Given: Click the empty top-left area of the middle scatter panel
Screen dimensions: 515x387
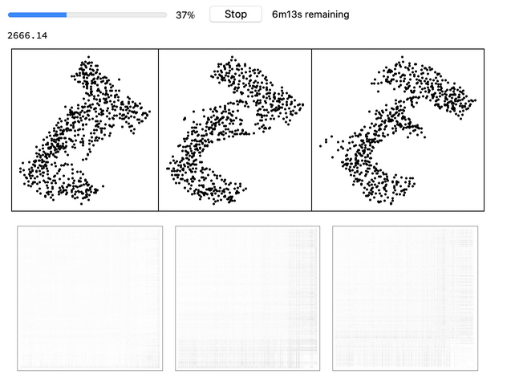Looking at the screenshot, I should [x=180, y=72].
